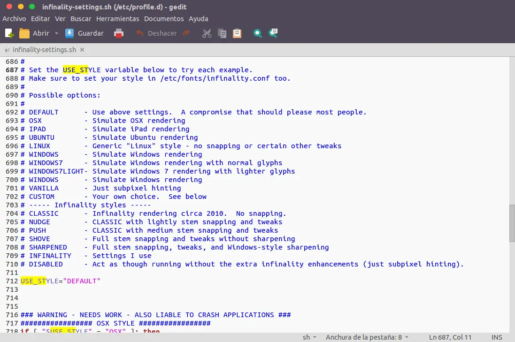Screen dimensions: 515x342
Task: Click the word SHARPENED on line 708
Action: pyautogui.click(x=48, y=247)
